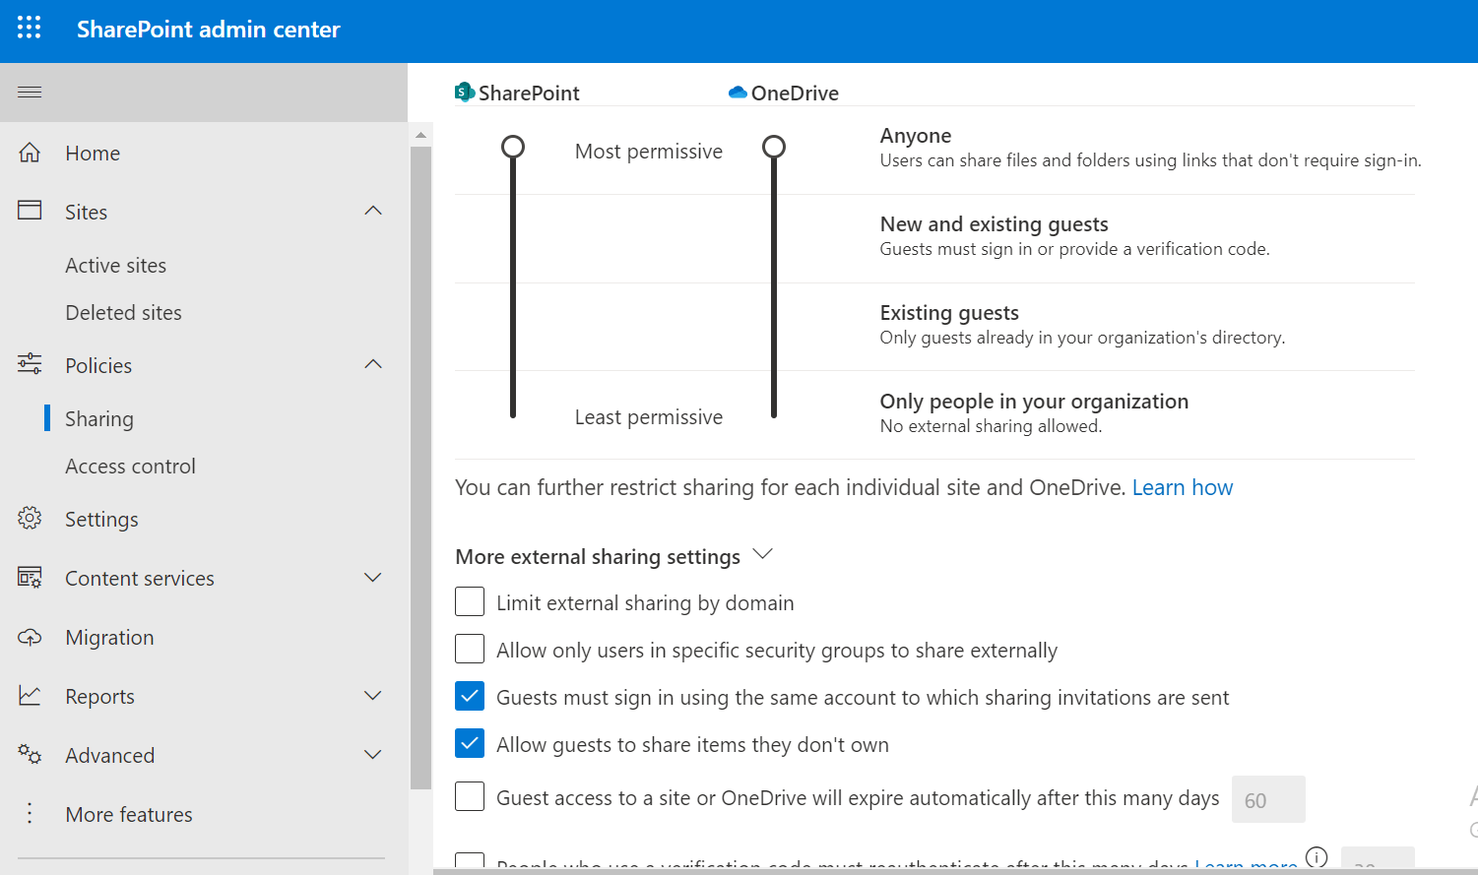Screen dimensions: 1478x875
Task: Click the guest access expiry days field
Action: point(1268,799)
